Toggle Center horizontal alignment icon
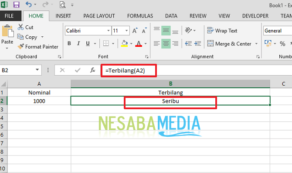Image resolution: width=292 pixels, height=173 pixels. 166,44
